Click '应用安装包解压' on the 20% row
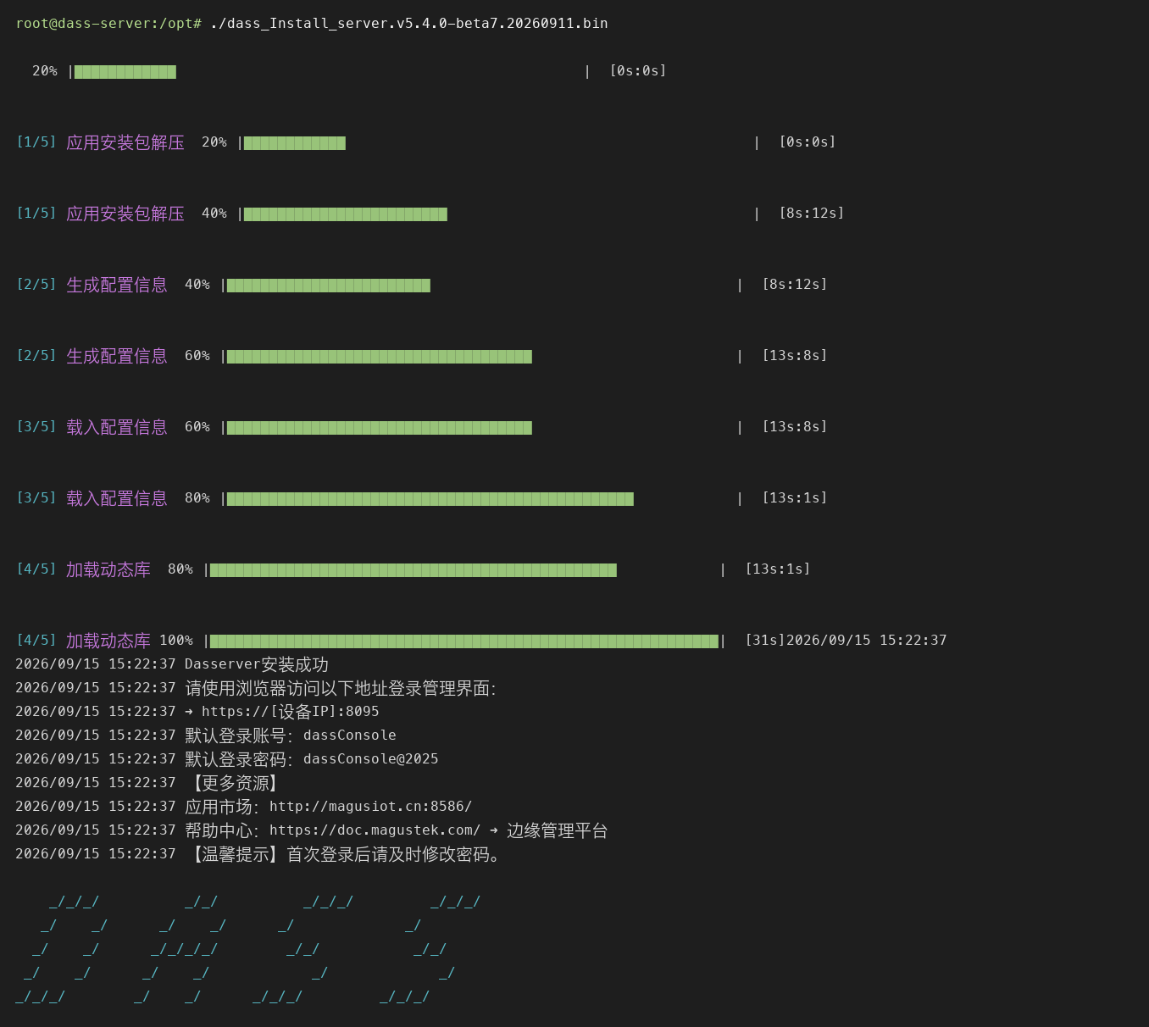This screenshot has width=1149, height=1027. (125, 142)
